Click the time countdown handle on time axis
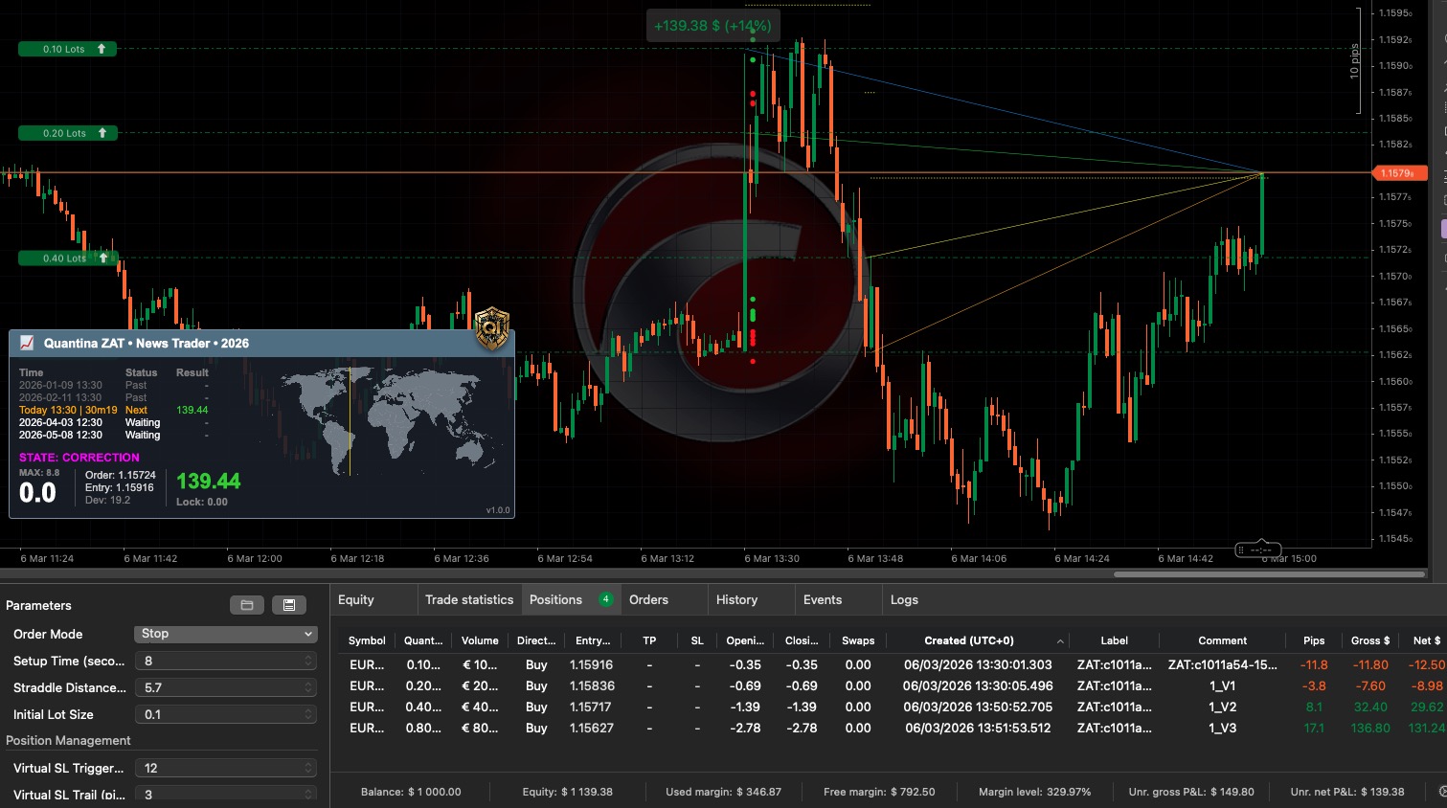This screenshot has width=1447, height=808. point(1258,550)
